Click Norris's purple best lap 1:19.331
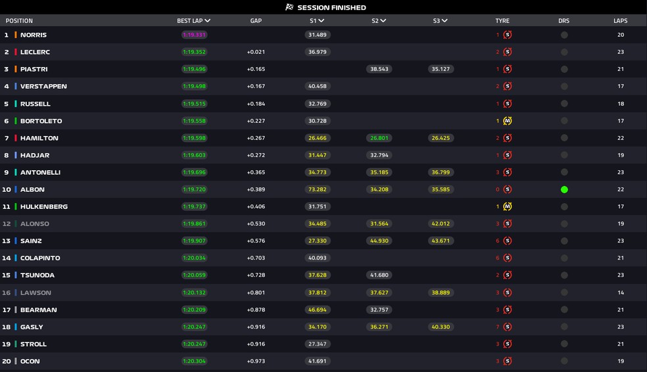 pyautogui.click(x=194, y=35)
